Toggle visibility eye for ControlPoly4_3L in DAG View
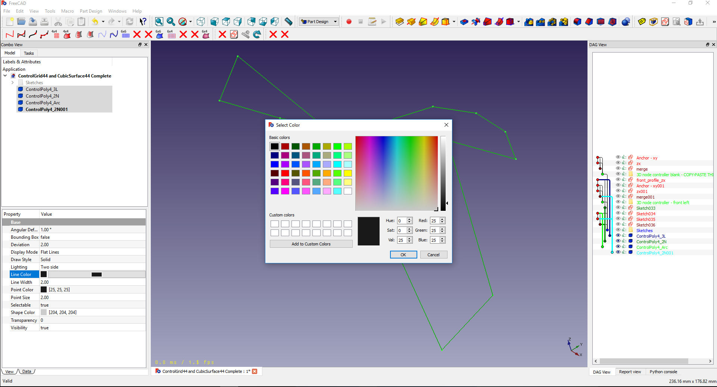This screenshot has height=387, width=717. coord(618,236)
